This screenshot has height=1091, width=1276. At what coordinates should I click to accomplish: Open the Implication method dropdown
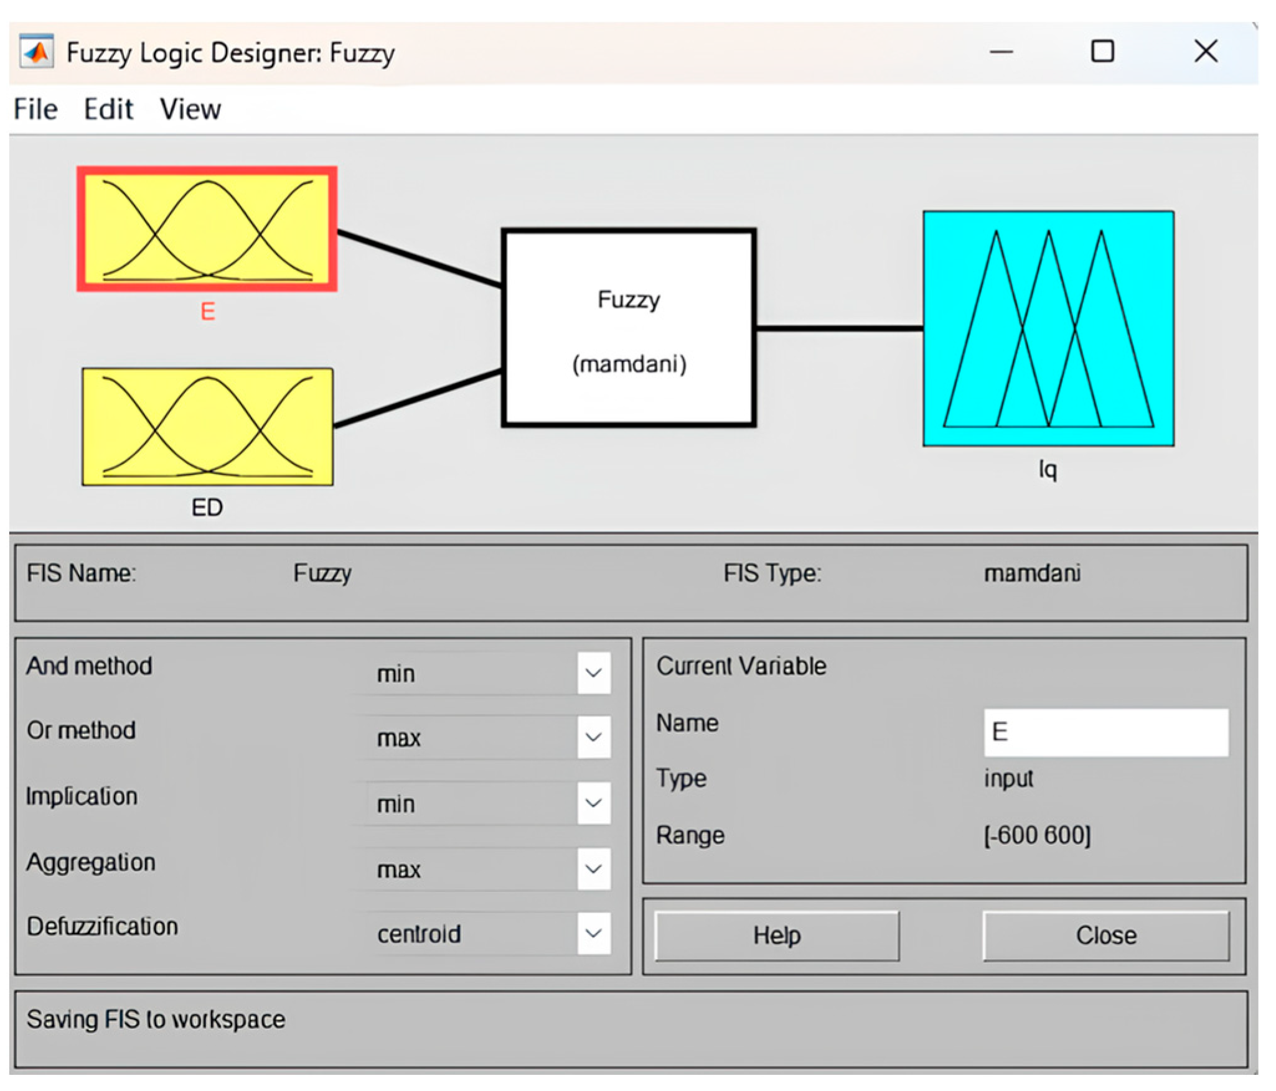tap(593, 803)
